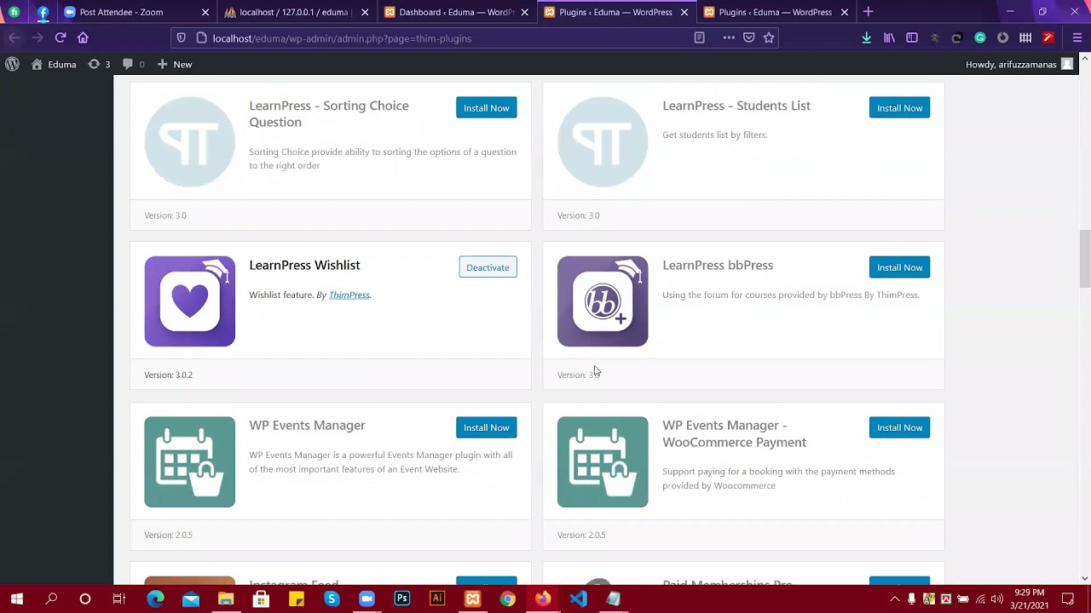This screenshot has height=613, width=1091.
Task: Click the WP Events Manager calendar icon
Action: tap(189, 461)
